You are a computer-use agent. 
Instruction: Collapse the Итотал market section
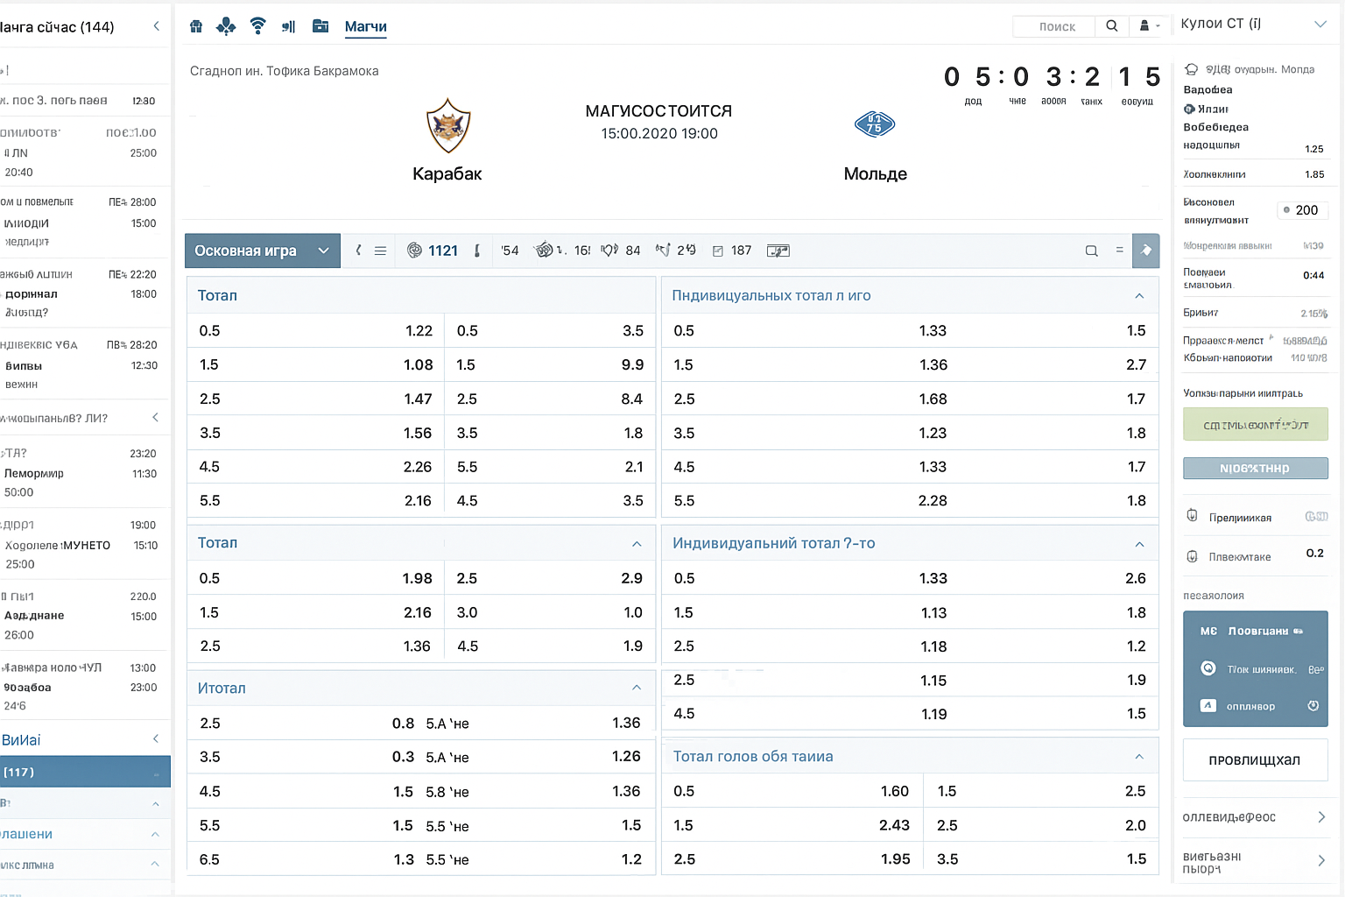[x=637, y=688]
